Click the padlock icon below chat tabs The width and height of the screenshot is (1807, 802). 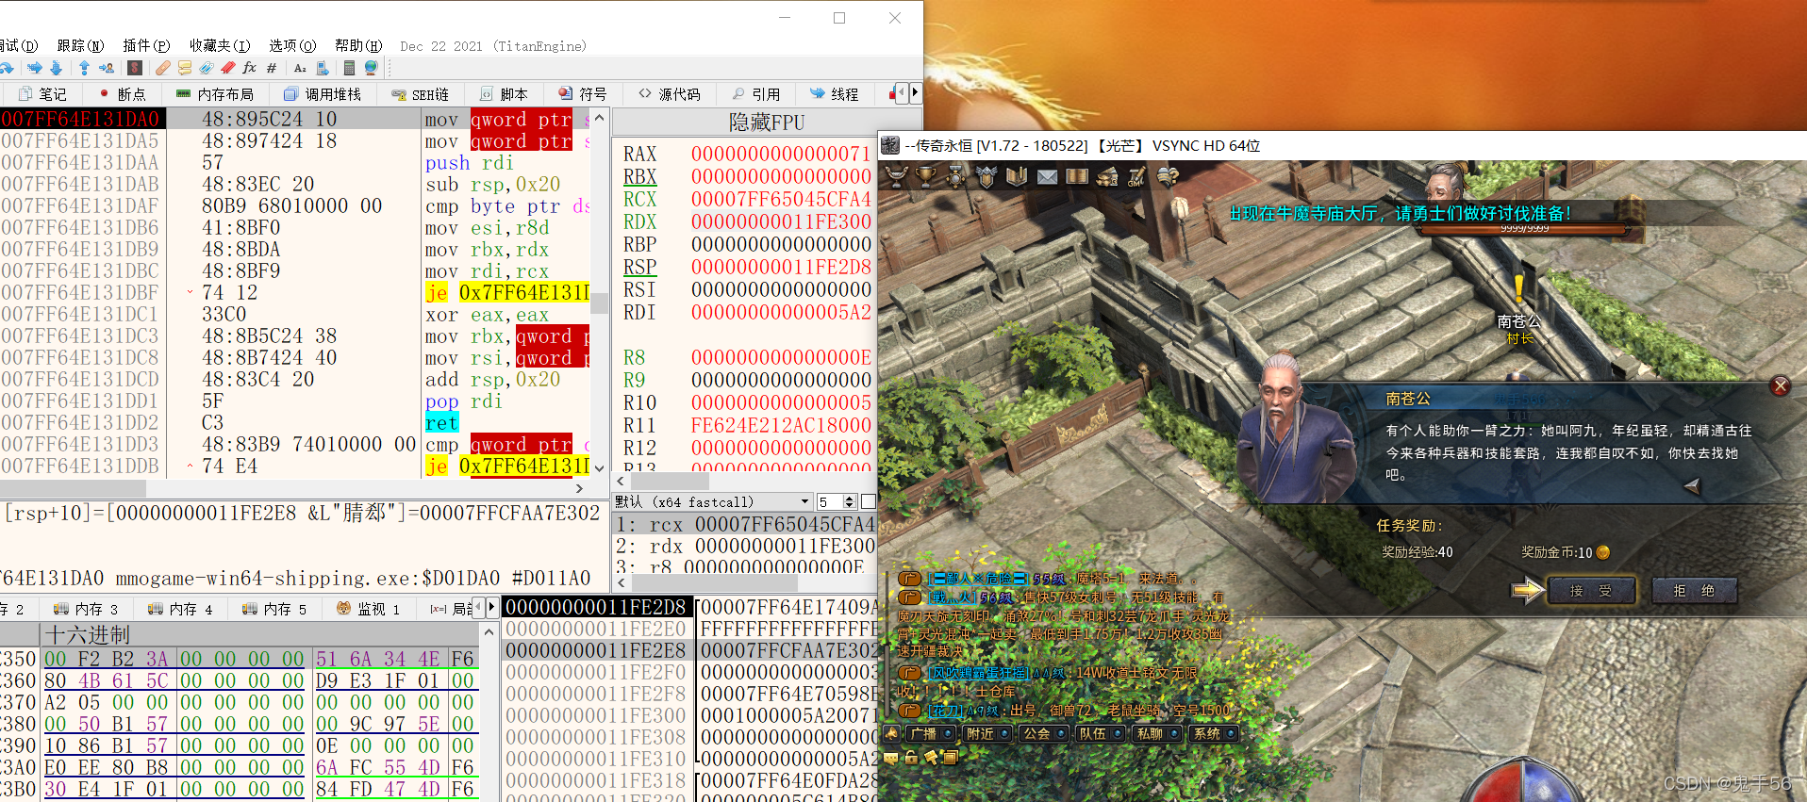click(x=911, y=757)
